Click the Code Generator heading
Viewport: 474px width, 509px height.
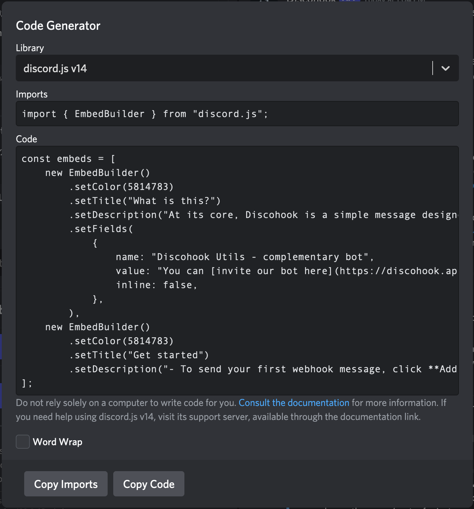[x=58, y=26]
